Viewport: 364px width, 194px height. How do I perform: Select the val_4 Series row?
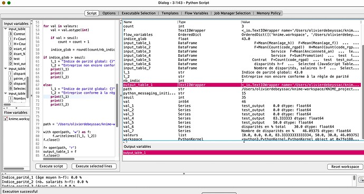click(x=242, y=118)
